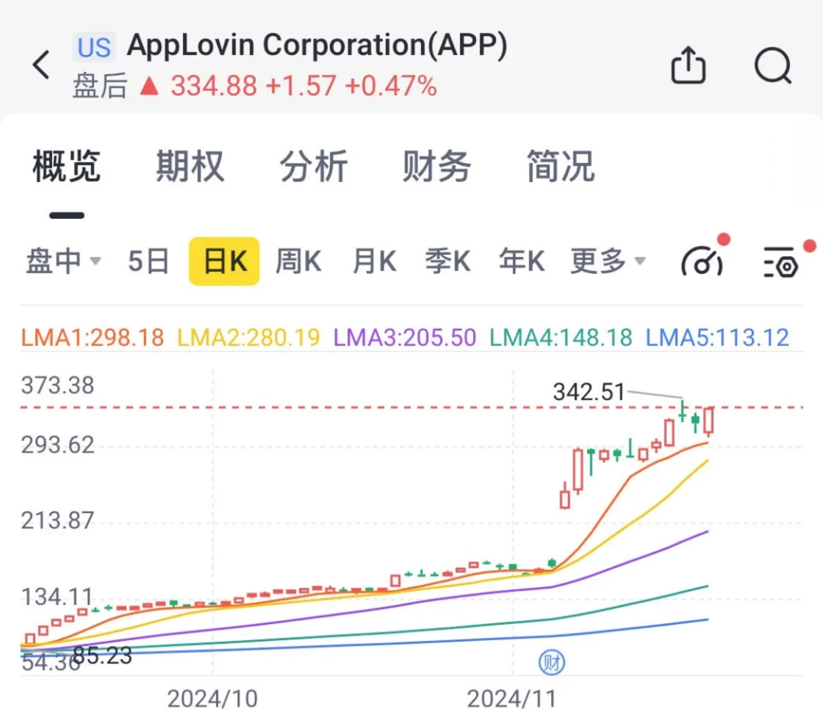
Task: Tap the 2024/10 date axis label
Action: (212, 698)
